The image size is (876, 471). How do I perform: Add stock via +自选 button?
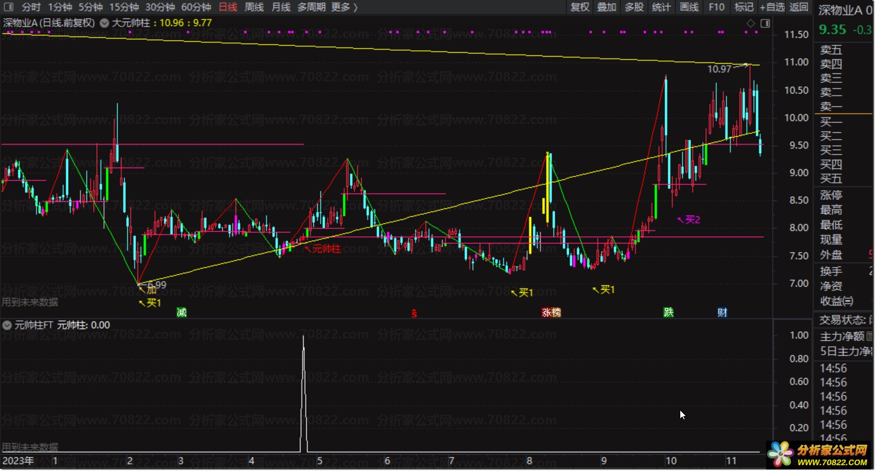coord(772,7)
